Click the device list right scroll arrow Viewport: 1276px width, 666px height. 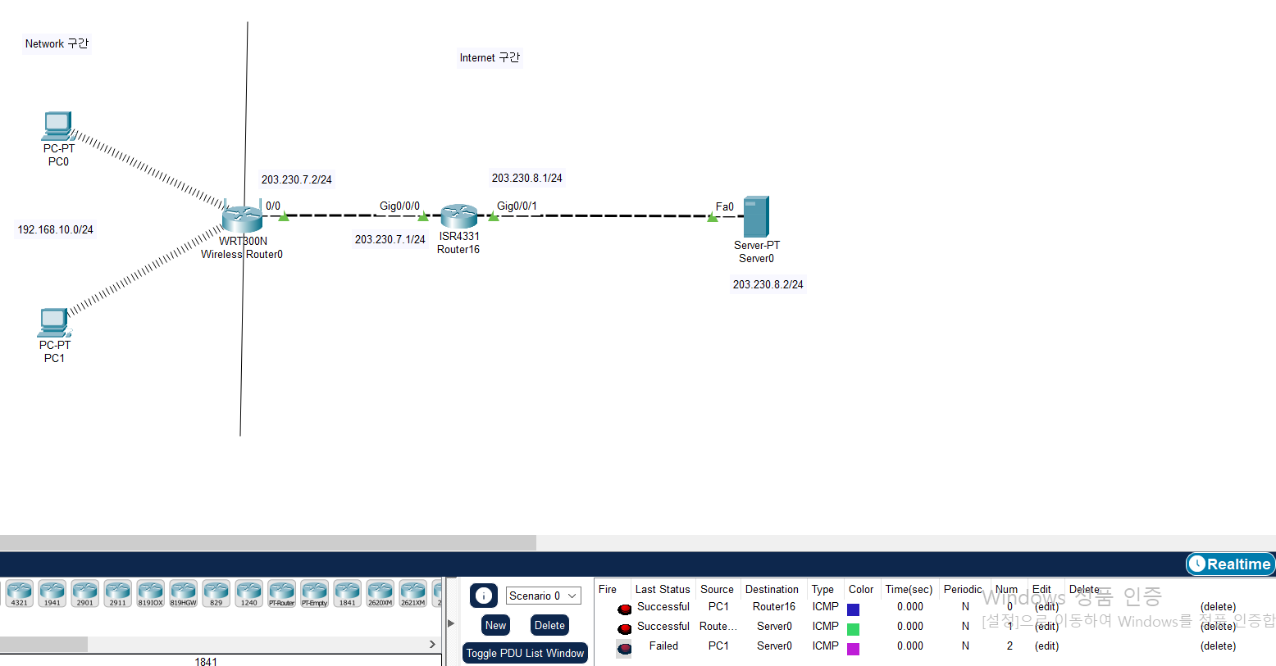(433, 645)
